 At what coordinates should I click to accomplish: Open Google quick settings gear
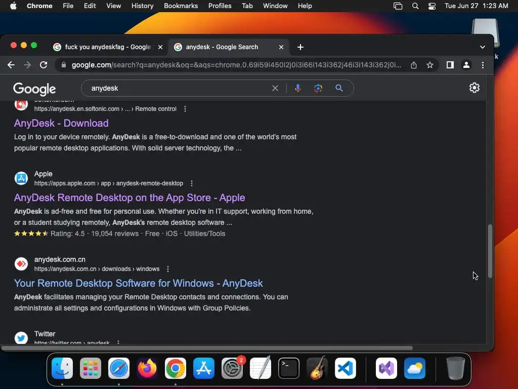tap(474, 88)
